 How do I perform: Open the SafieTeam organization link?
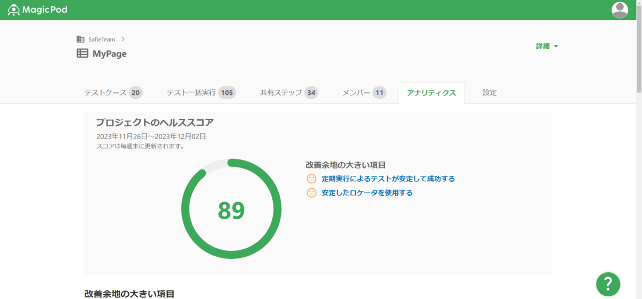click(x=102, y=39)
